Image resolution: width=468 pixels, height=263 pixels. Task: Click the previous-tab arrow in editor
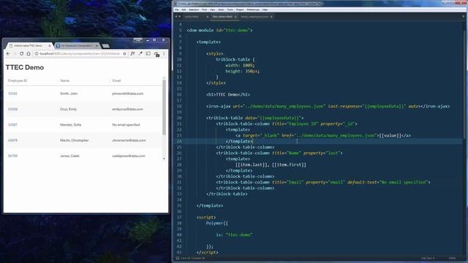click(176, 17)
